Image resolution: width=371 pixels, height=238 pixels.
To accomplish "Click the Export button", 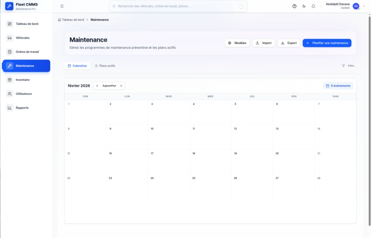I will 289,43.
